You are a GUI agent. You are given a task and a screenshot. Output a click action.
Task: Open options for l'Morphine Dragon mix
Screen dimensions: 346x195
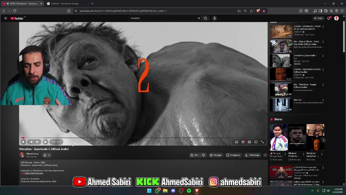(x=323, y=85)
